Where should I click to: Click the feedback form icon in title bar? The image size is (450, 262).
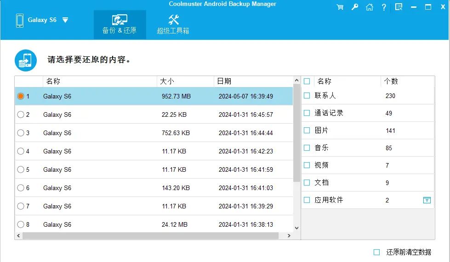click(x=399, y=7)
